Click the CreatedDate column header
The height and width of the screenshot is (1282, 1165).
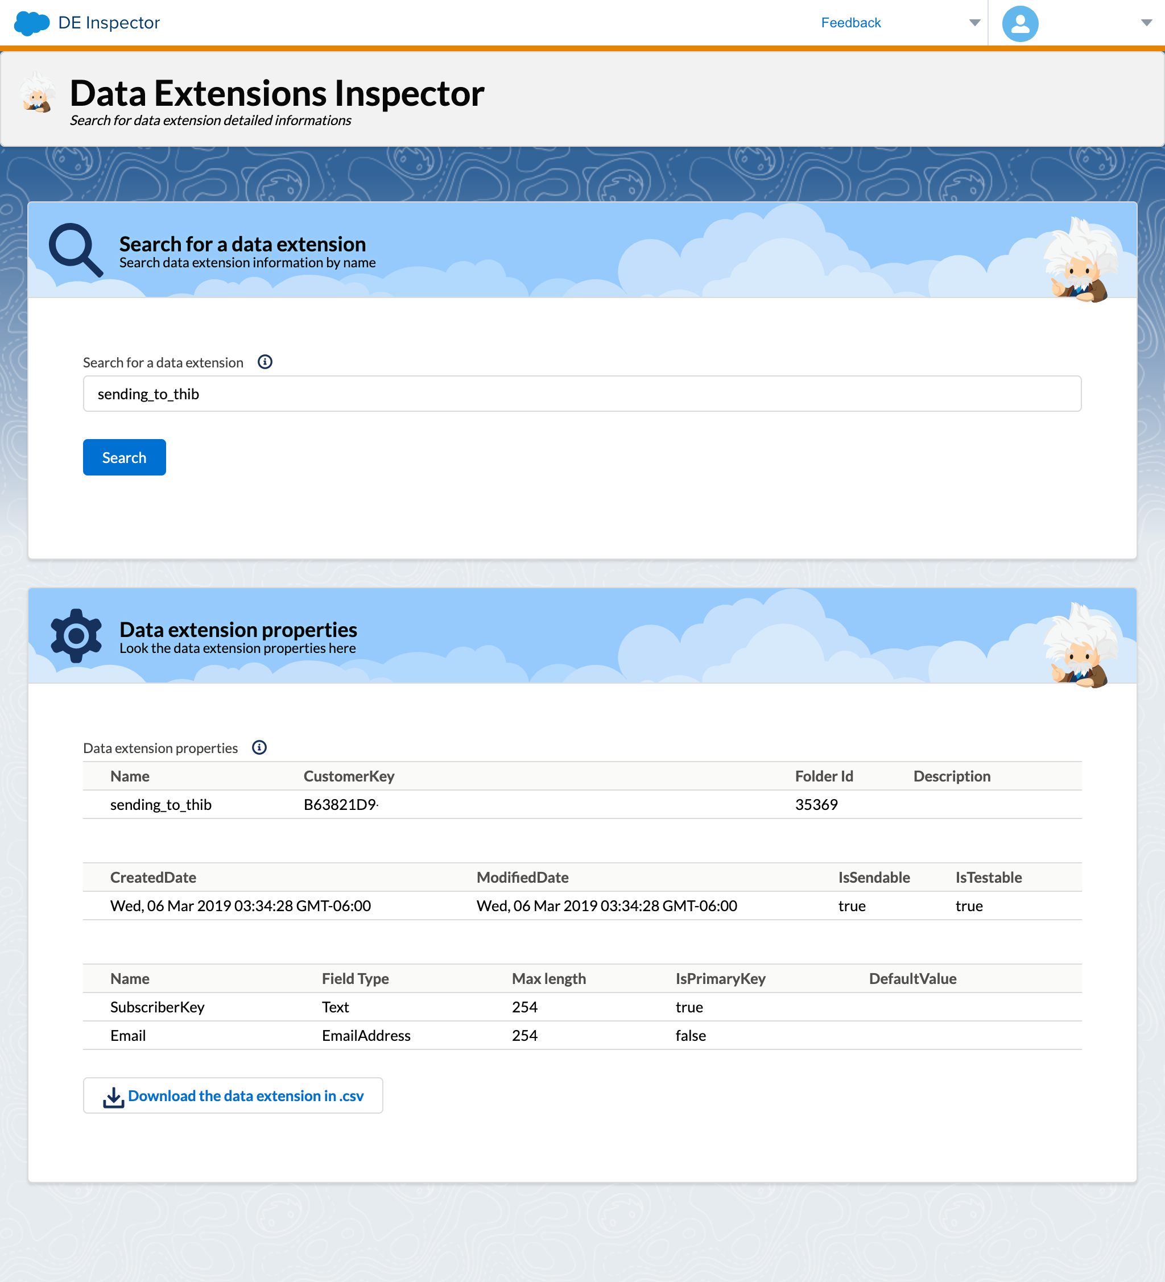coord(153,877)
